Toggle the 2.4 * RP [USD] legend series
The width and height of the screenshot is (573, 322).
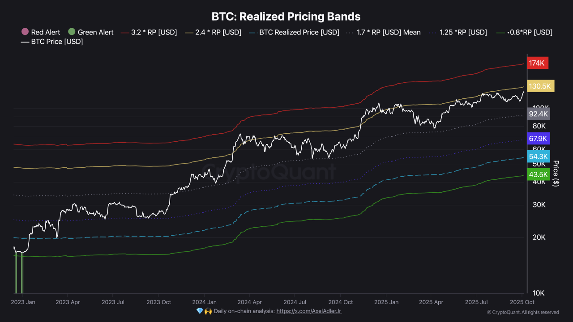tap(218, 32)
